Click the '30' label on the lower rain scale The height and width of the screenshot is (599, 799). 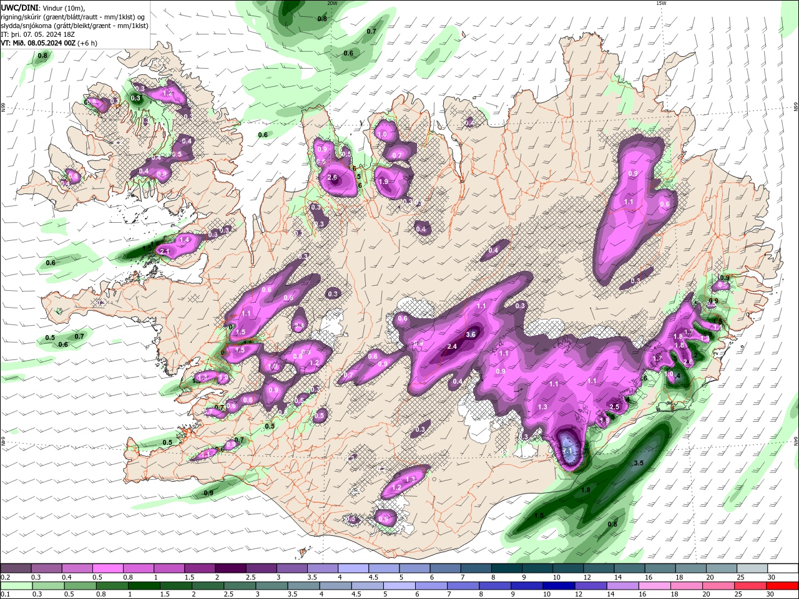pyautogui.click(x=770, y=594)
